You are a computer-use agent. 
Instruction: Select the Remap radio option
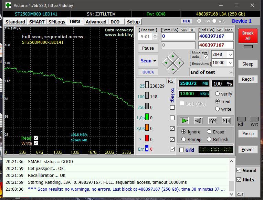click(184, 139)
